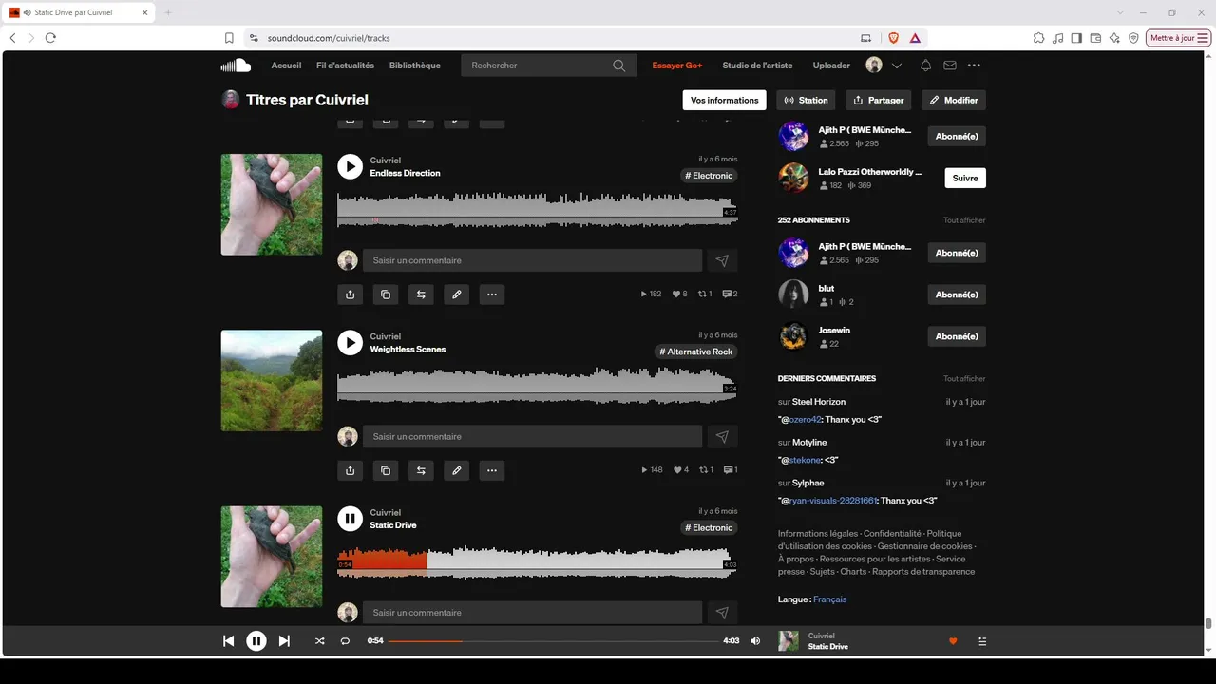This screenshot has width=1216, height=684.
Task: Go to Accueil
Action: 286,66
